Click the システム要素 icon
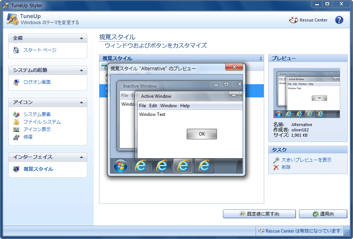 [x=16, y=114]
